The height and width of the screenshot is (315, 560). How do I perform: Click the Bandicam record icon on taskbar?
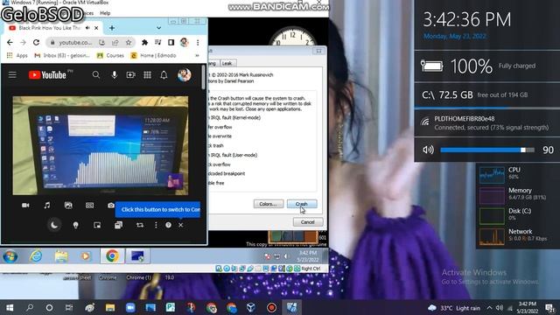pyautogui.click(x=271, y=308)
